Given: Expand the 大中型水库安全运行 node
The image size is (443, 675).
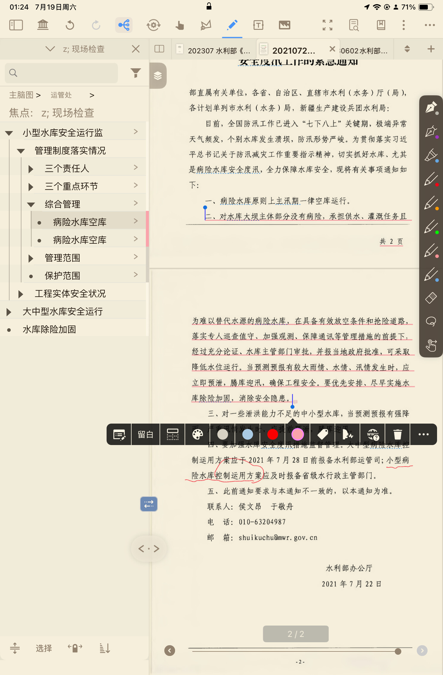Looking at the screenshot, I should coord(9,312).
